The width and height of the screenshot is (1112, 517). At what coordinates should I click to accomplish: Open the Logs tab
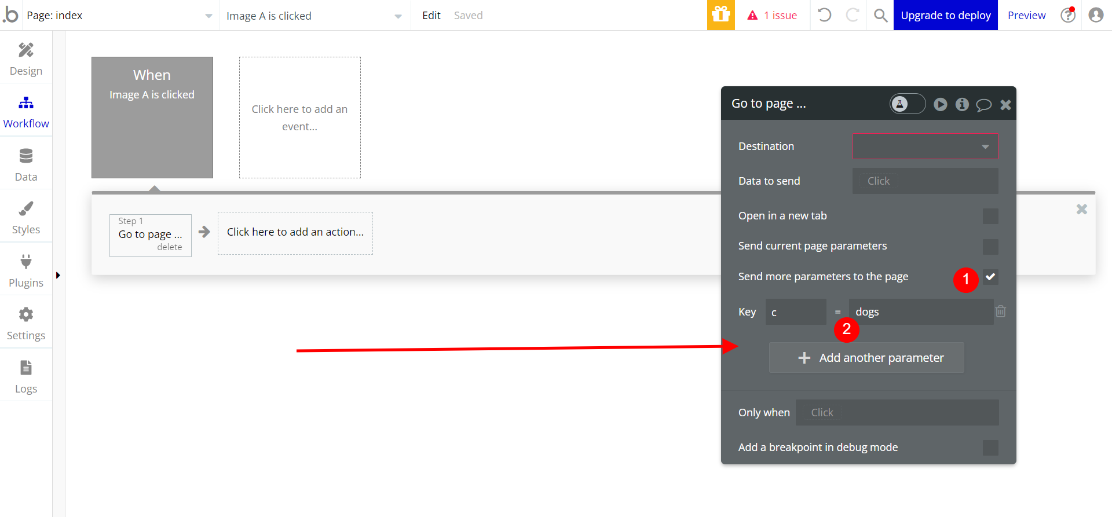[26, 377]
